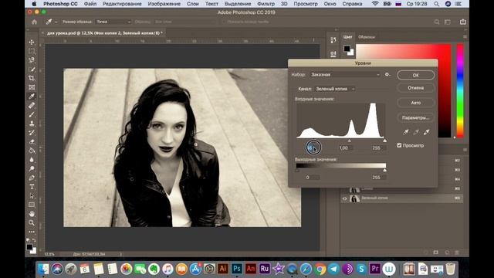Open the Properties panel icon below History
Image resolution: width=494 pixels, height=278 pixels.
[x=333, y=54]
